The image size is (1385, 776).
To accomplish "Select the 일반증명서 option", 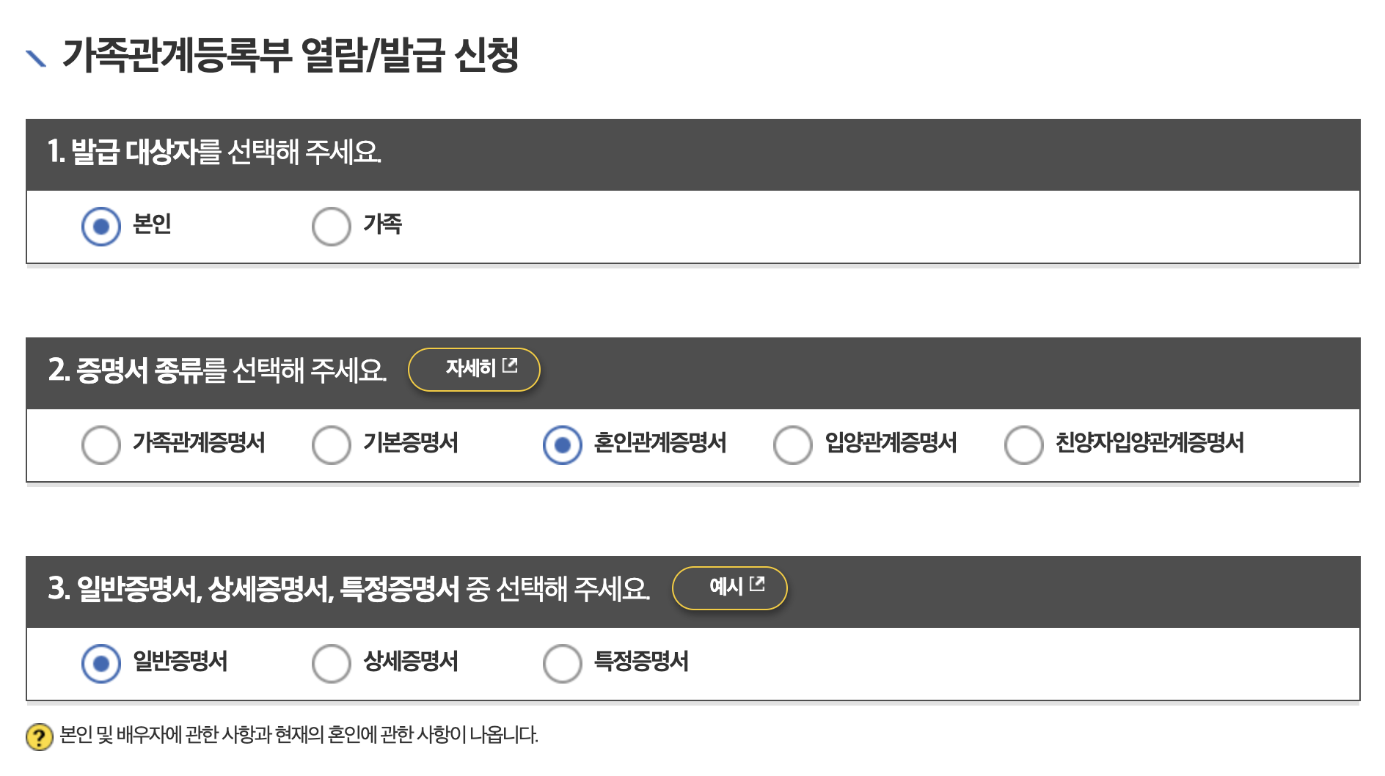I will [x=102, y=662].
